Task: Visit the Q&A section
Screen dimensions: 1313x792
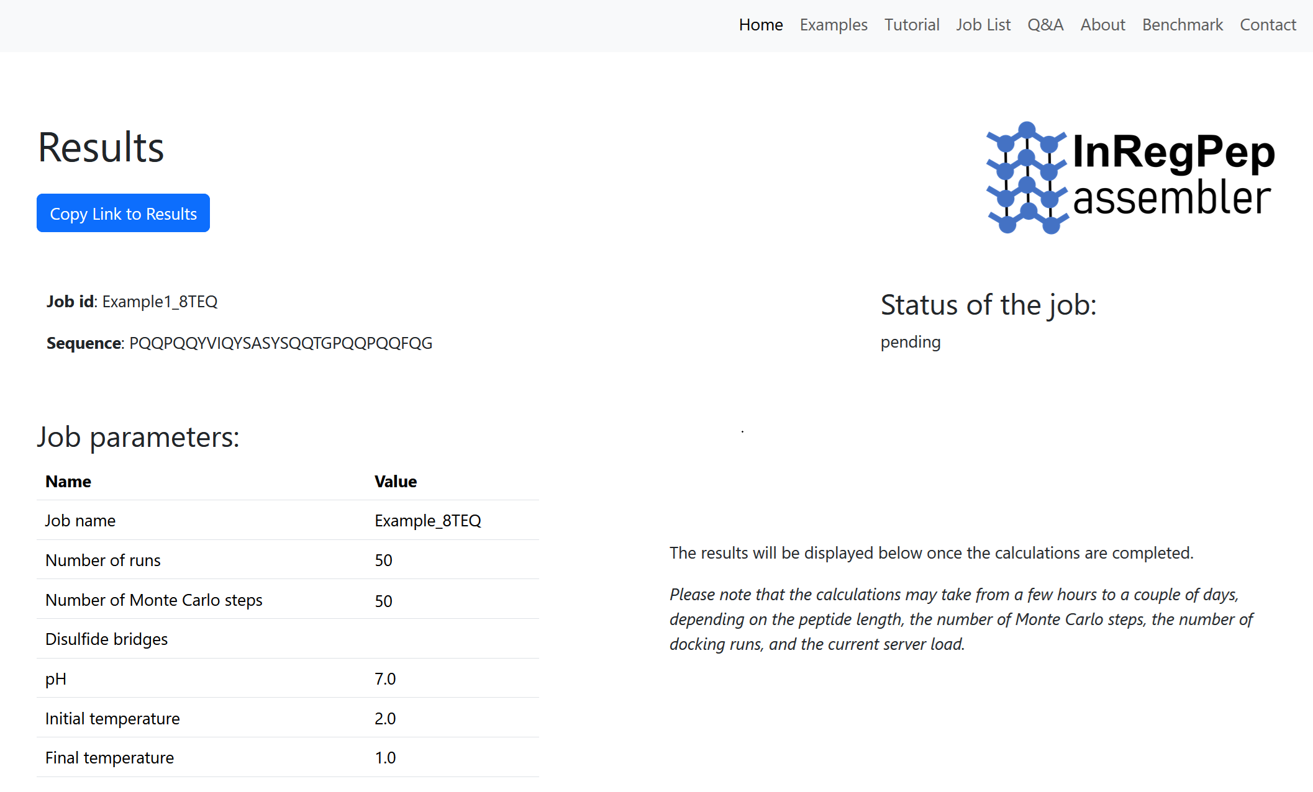Action: coord(1045,25)
